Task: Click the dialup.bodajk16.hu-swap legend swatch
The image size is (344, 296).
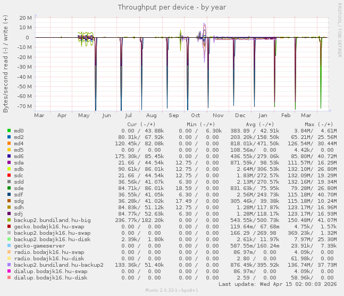Action: tap(9, 271)
